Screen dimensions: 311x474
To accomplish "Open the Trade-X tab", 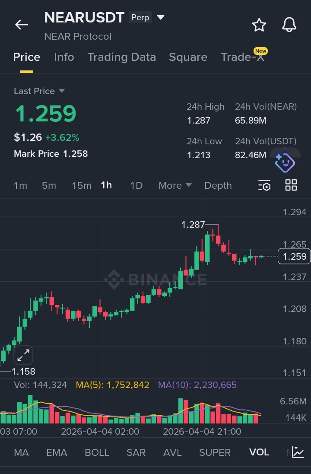I will (x=242, y=57).
